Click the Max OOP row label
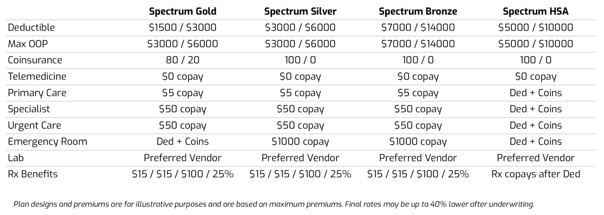Image resolution: width=604 pixels, height=215 pixels. (x=28, y=44)
